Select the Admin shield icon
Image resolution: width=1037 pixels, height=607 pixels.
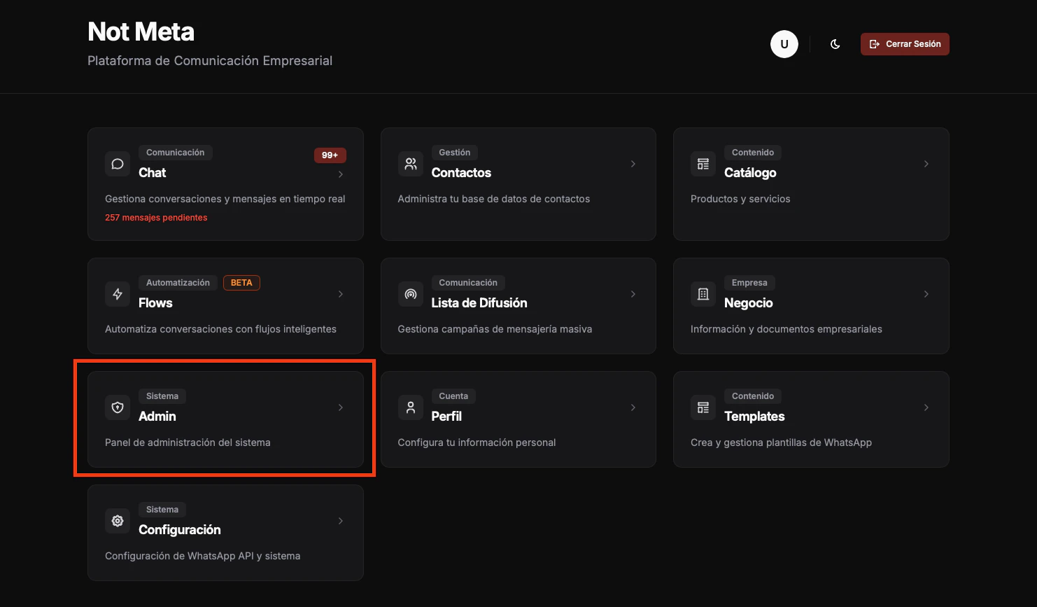[117, 407]
